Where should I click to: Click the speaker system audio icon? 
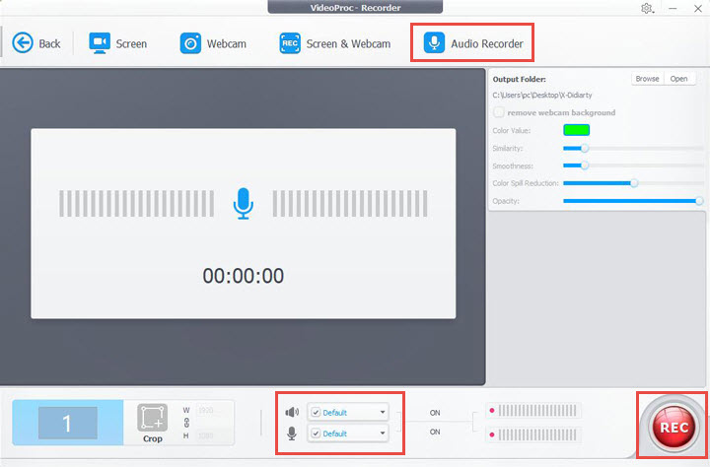pos(292,412)
